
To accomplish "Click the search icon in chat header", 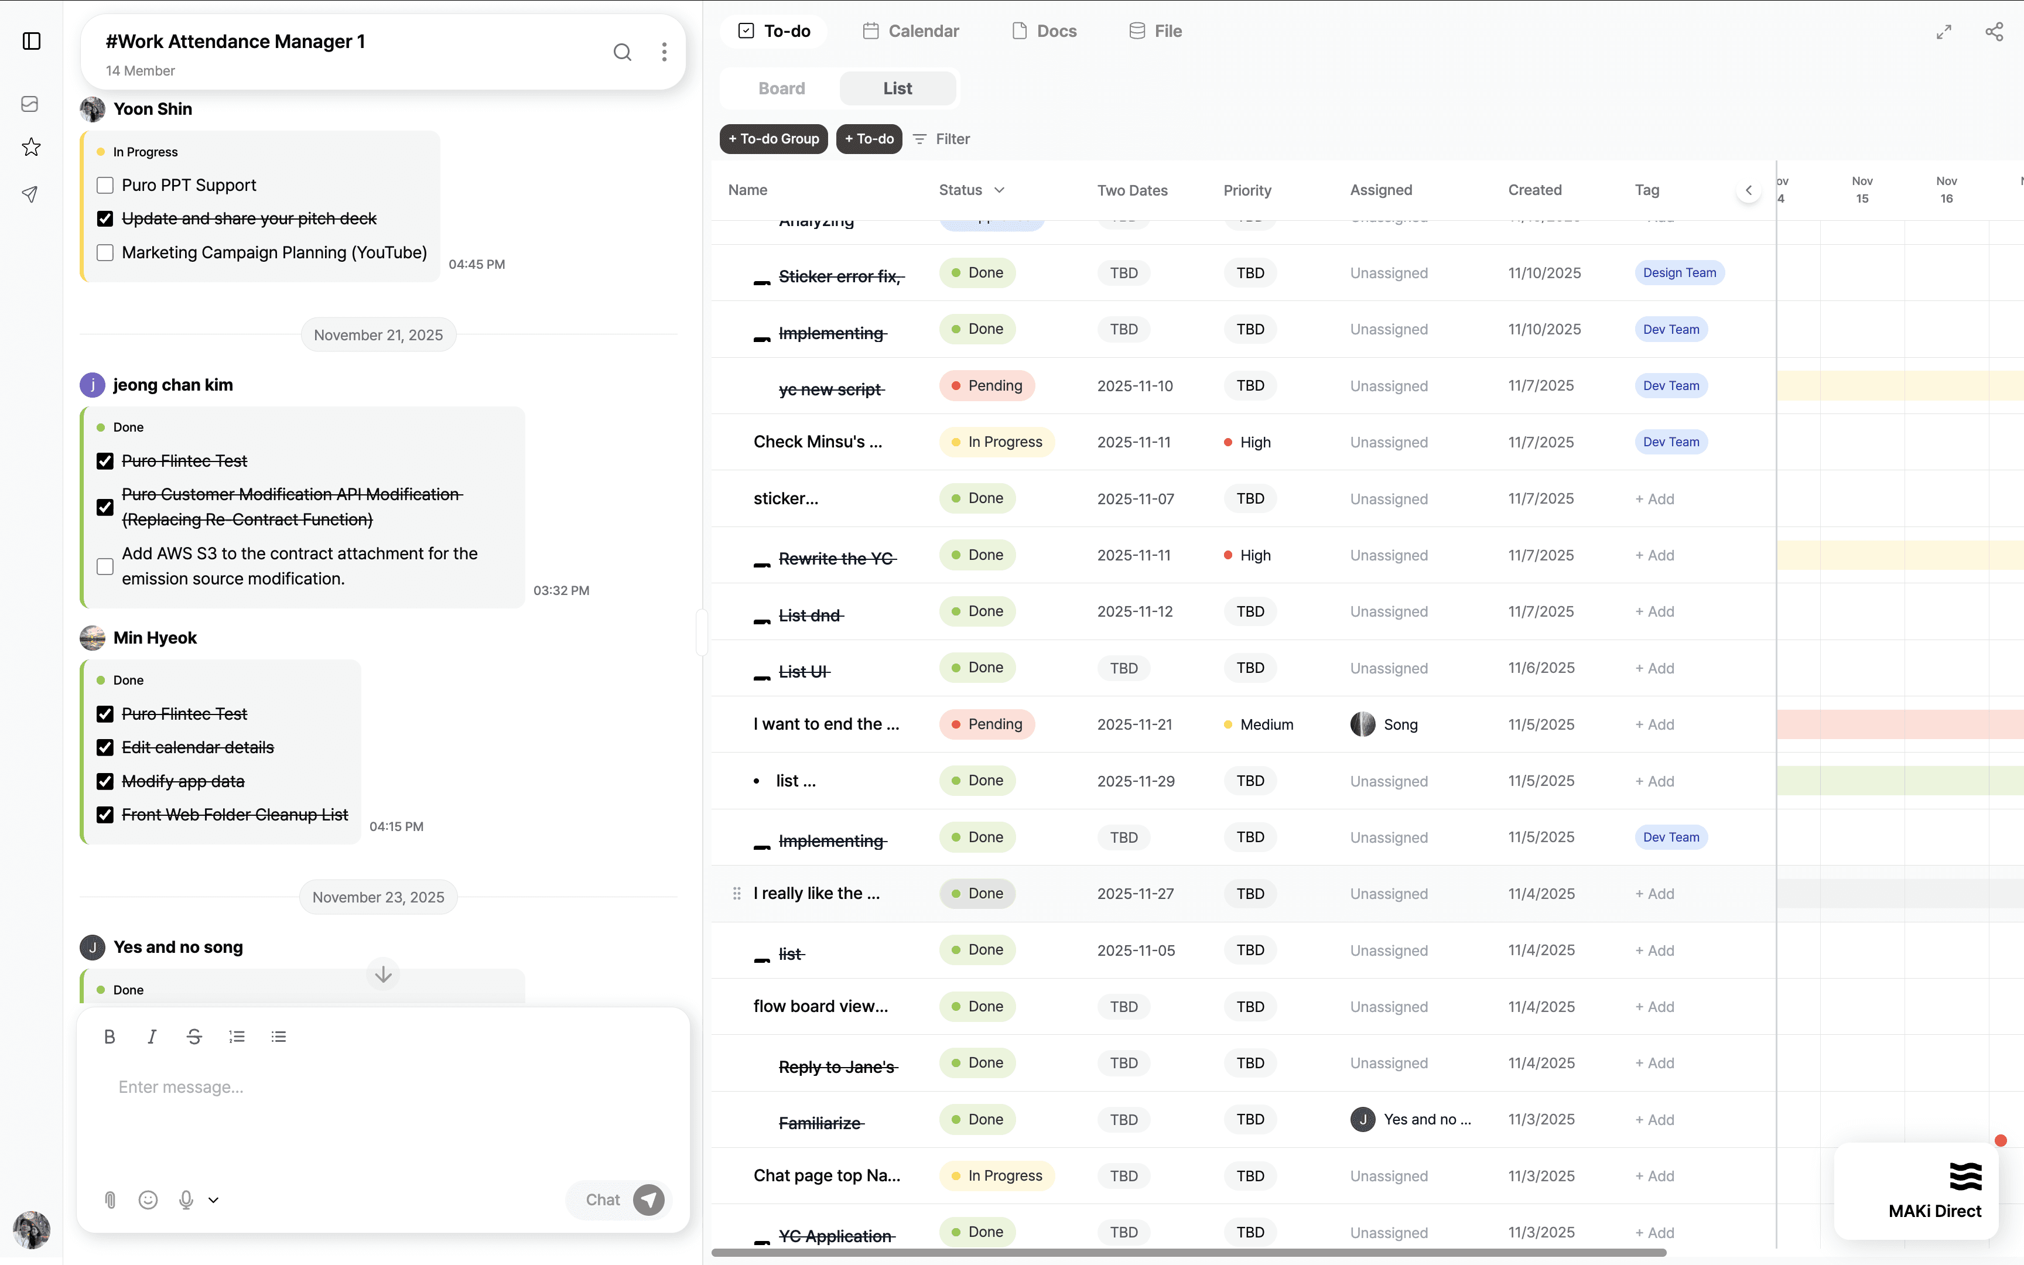I will pyautogui.click(x=623, y=52).
